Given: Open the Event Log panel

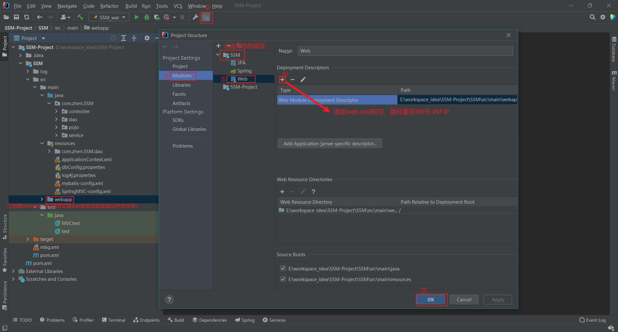Looking at the screenshot, I should click(x=593, y=320).
